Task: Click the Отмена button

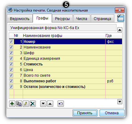Action: pos(112,113)
